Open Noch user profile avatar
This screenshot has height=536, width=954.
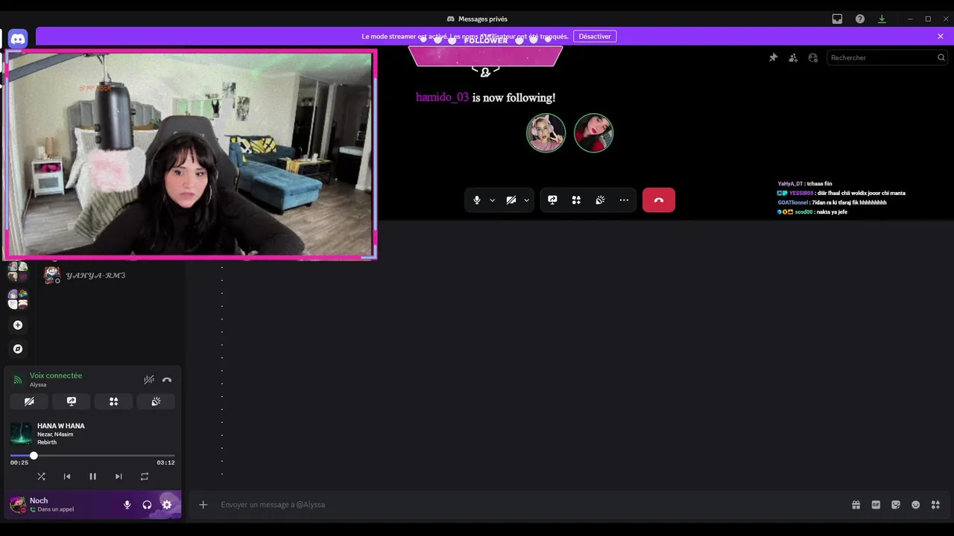point(18,505)
